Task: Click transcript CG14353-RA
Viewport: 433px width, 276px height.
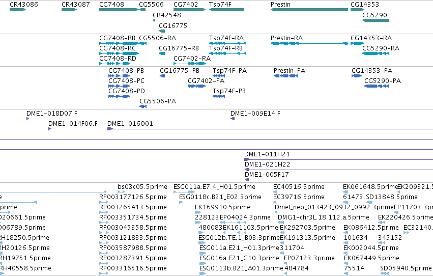Action: 357,43
